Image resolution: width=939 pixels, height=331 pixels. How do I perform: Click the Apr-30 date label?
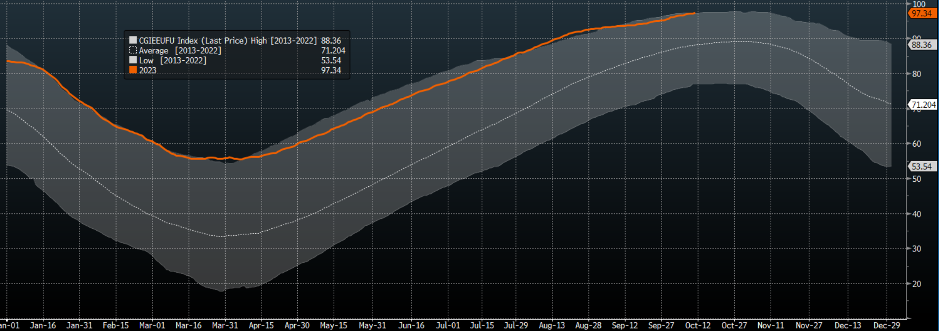tap(297, 325)
